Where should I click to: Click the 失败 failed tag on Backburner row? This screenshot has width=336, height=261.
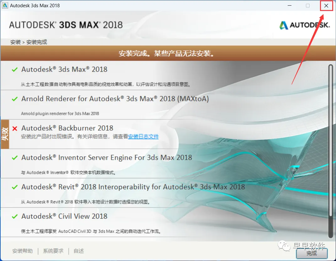coord(5,134)
